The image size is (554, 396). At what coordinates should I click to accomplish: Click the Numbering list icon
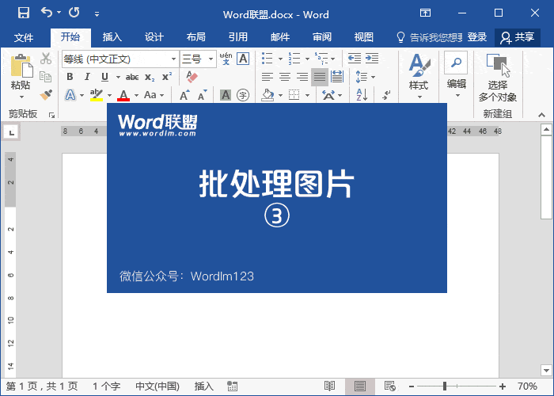(294, 59)
